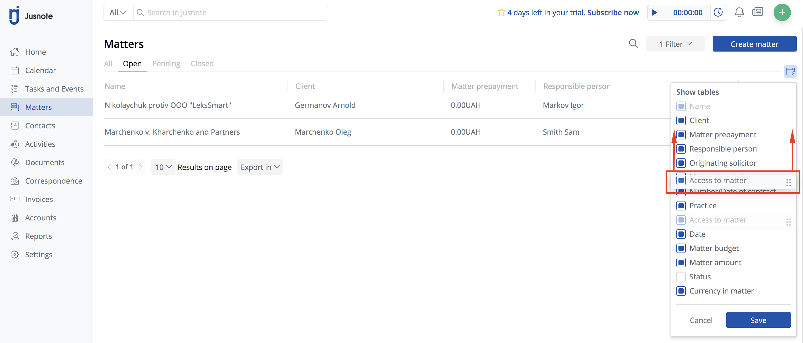Uncheck Originating solicitor column checkbox
The width and height of the screenshot is (803, 343).
pyautogui.click(x=681, y=163)
